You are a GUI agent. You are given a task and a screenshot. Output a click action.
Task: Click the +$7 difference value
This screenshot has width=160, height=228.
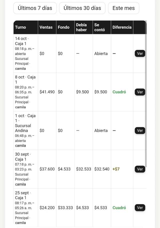point(116,169)
